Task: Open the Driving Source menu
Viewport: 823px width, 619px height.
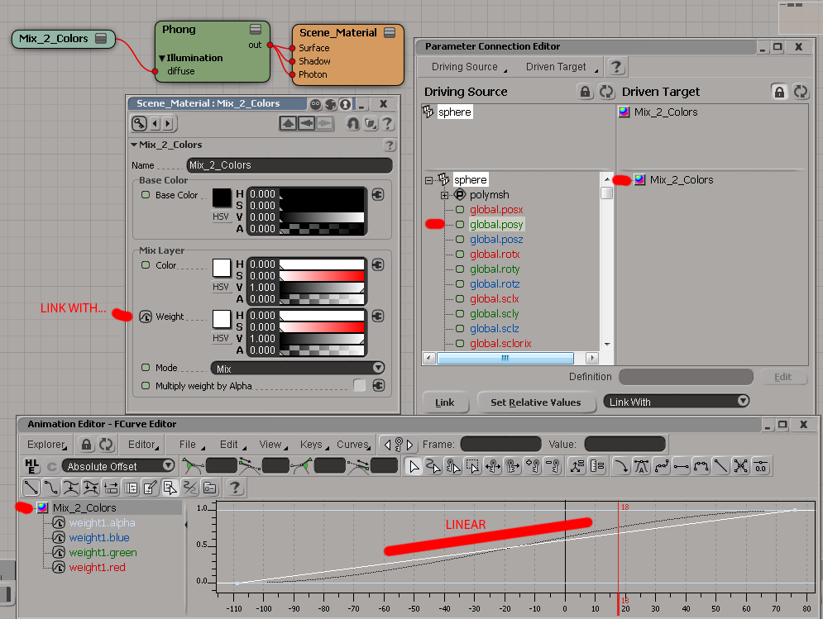Action: (x=467, y=67)
